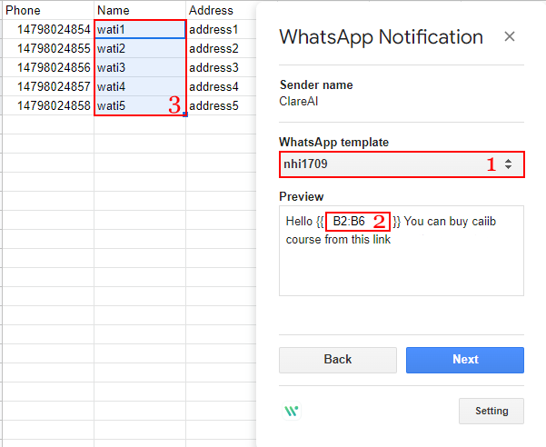Viewport: 546px width, 447px height.
Task: Select cell with phone 14798024855
Action: pyautogui.click(x=48, y=48)
